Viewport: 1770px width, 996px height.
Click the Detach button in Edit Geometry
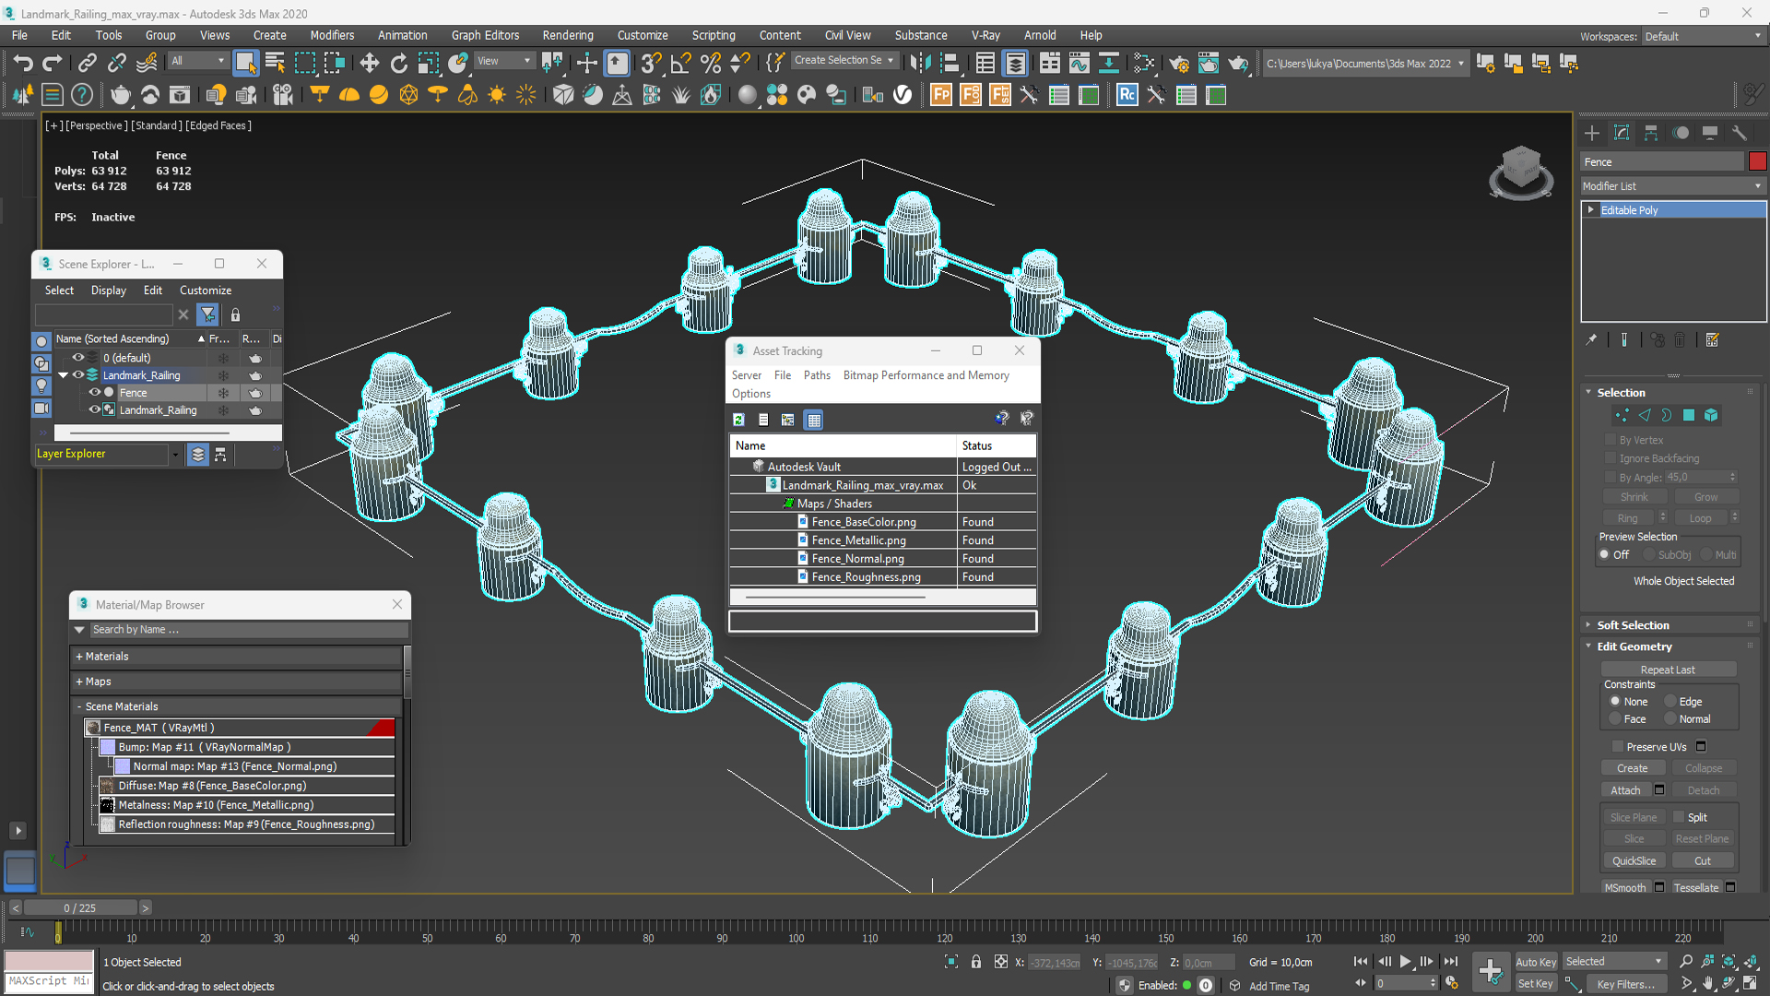[1701, 790]
